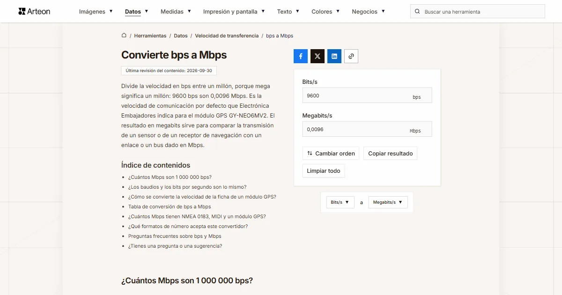Edit the Megabits/s value field

pos(367,129)
